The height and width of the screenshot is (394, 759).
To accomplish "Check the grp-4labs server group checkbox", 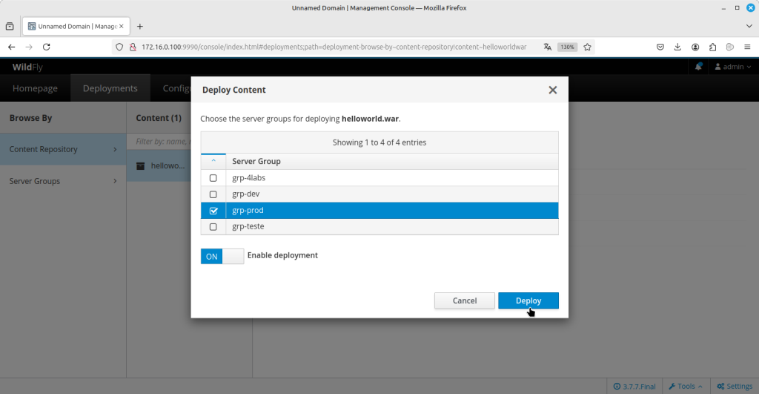I will pyautogui.click(x=213, y=178).
